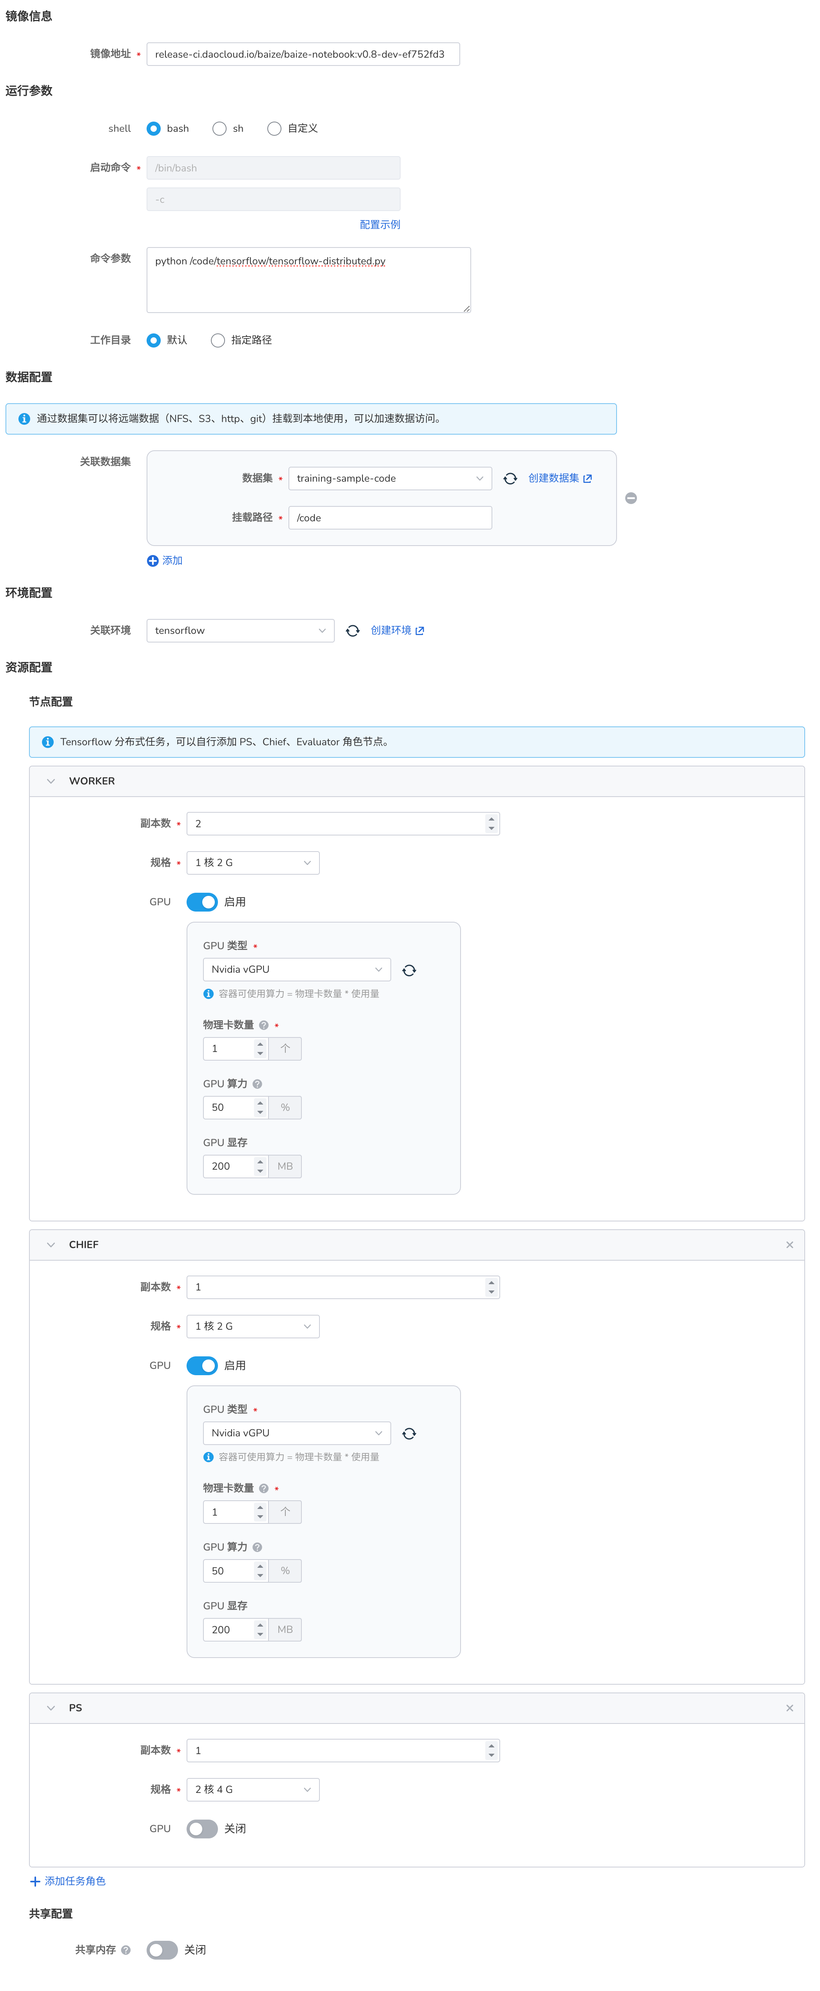The height and width of the screenshot is (1991, 820).
Task: Choose 指定路径 for working directory
Action: pyautogui.click(x=217, y=340)
